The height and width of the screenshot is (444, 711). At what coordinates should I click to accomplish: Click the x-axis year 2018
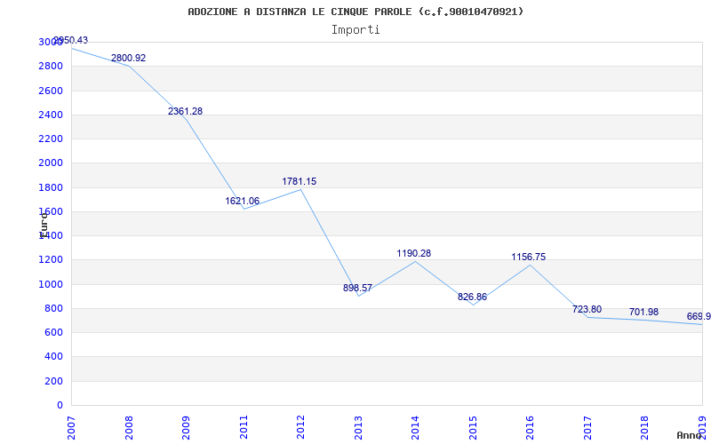[645, 428]
